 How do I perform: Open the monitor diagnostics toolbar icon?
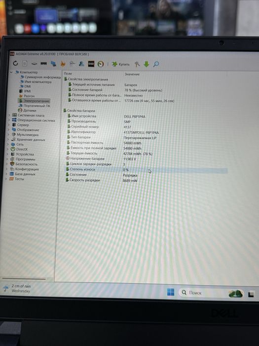(53, 64)
